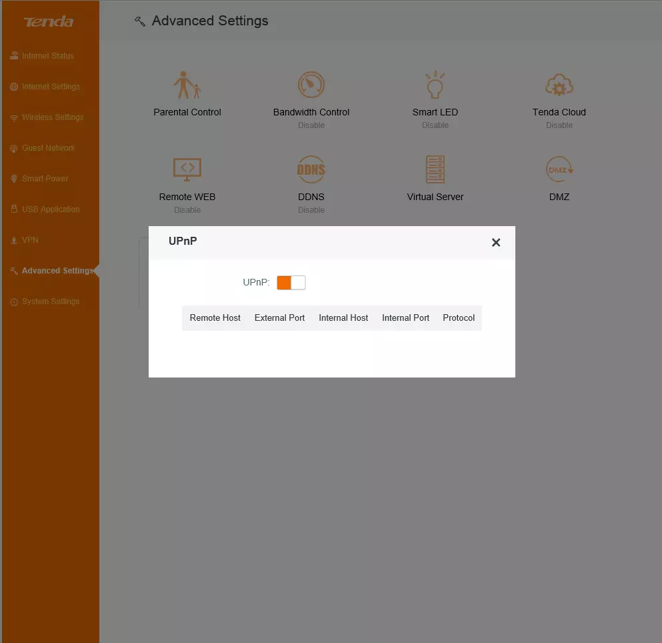Click the USB Application sidebar icon
Image resolution: width=662 pixels, height=643 pixels.
point(14,209)
